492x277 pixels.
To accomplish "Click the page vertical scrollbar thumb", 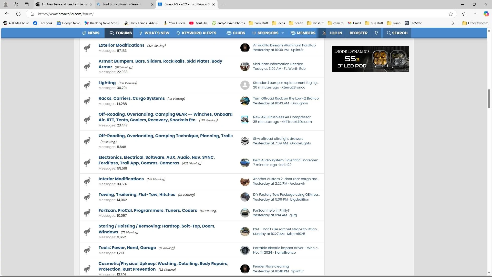I will (489, 99).
